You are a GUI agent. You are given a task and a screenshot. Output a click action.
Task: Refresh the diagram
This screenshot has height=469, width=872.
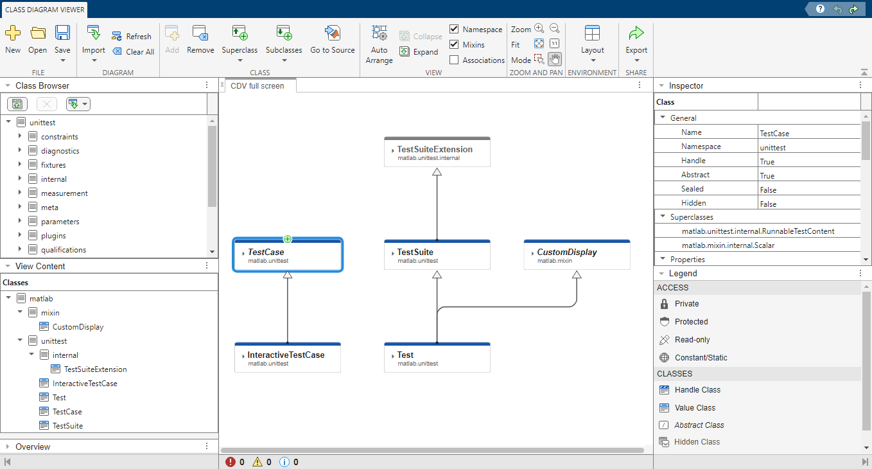pyautogui.click(x=132, y=37)
